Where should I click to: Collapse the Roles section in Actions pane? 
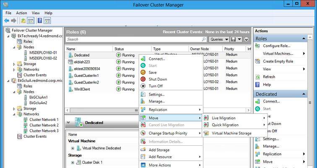click(304, 39)
